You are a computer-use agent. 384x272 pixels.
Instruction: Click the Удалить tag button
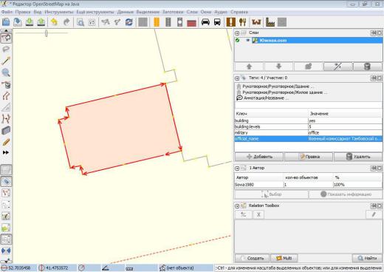point(358,157)
